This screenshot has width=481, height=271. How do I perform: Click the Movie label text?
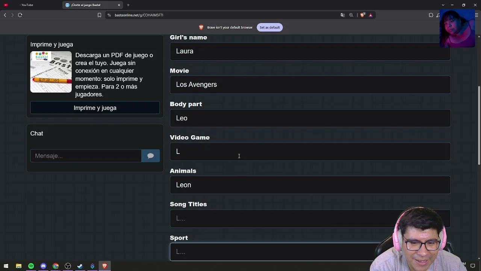[x=179, y=71]
